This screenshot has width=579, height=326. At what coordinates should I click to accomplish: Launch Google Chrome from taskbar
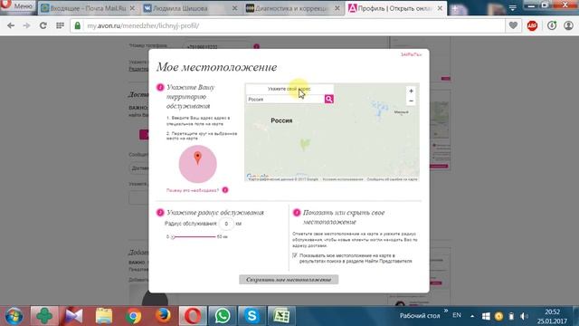coord(133,316)
